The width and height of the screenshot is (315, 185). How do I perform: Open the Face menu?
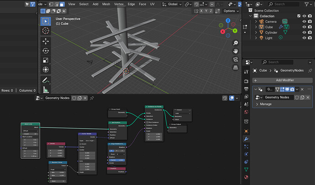pyautogui.click(x=142, y=4)
